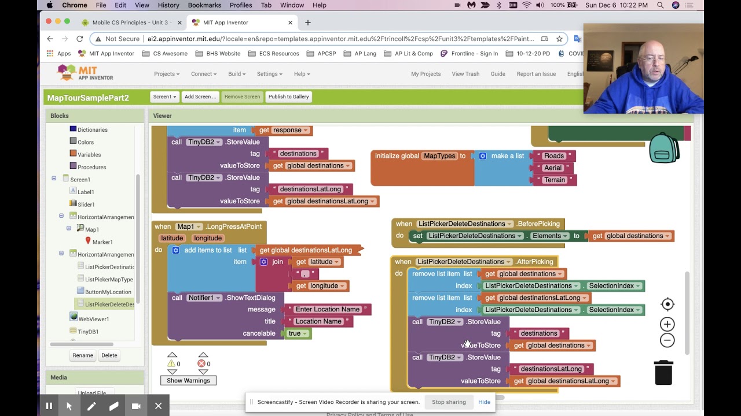Viewport: 741px width, 416px height.
Task: Click the blue gear on the join block
Action: tap(264, 262)
